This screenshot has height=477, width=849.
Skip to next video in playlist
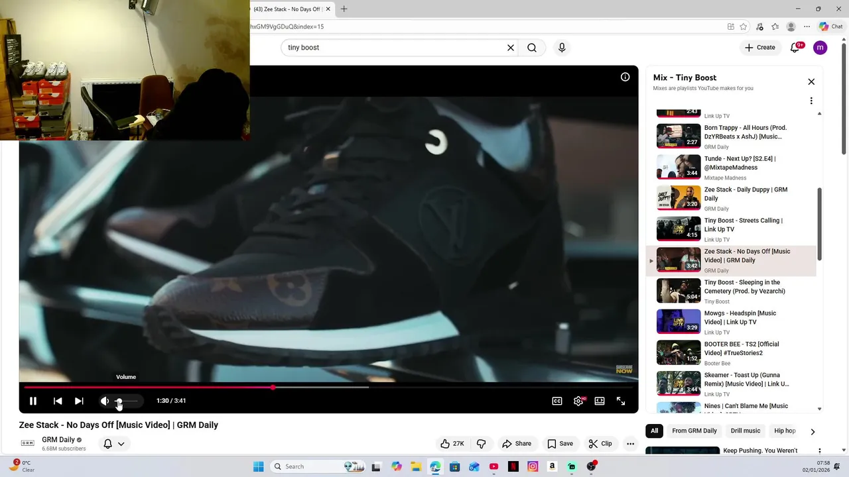(x=79, y=401)
